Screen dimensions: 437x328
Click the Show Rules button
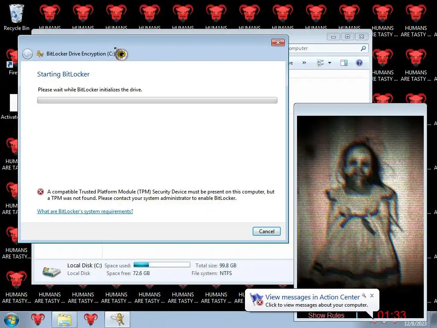326,315
